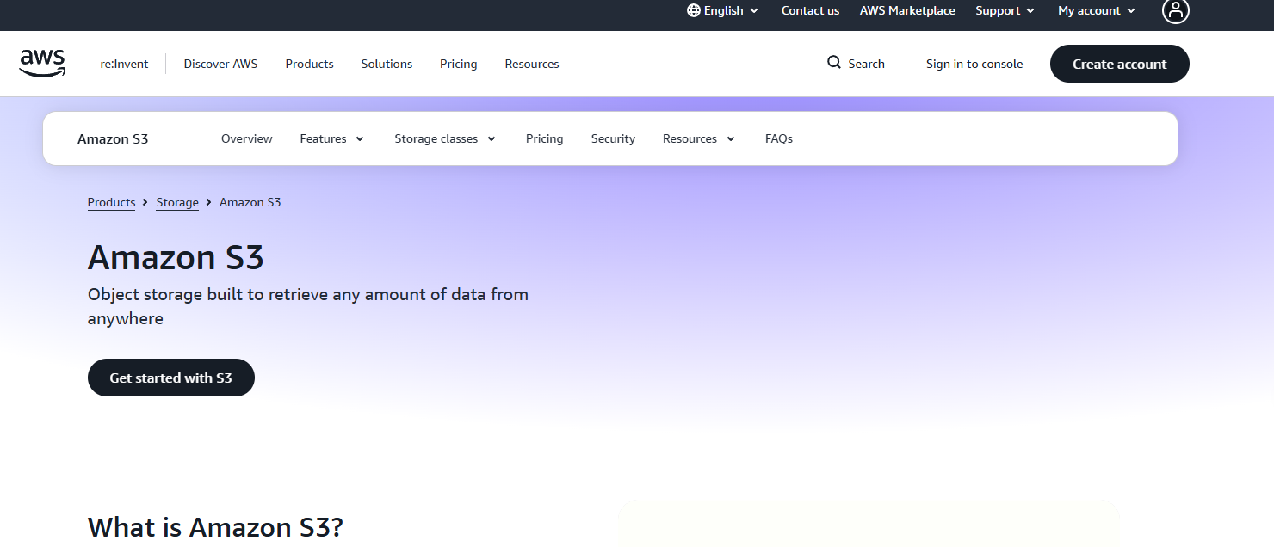The image size is (1274, 547).
Task: Open the My account dropdown
Action: point(1097,10)
